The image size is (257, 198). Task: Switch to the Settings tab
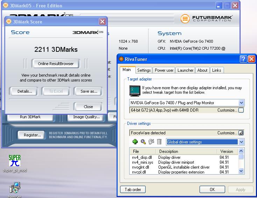coord(144,70)
